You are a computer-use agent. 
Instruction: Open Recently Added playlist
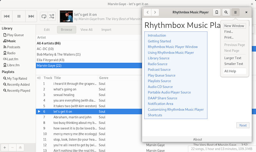pyautogui.click(x=16, y=85)
